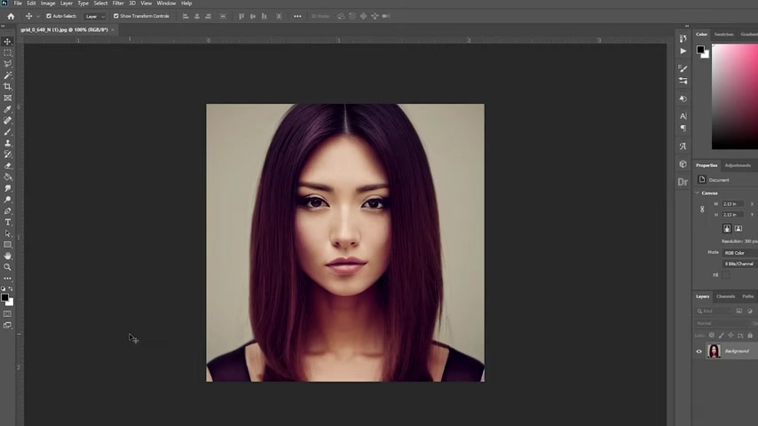Open the Glyphs panel icon

coord(683,146)
